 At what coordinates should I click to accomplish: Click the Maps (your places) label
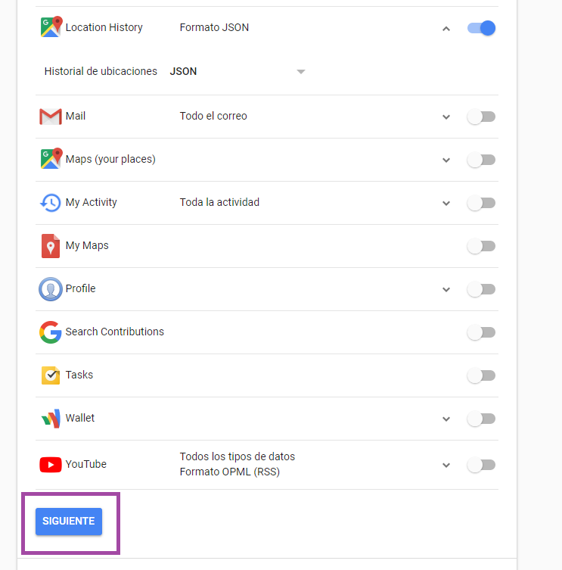110,159
